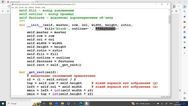Open Bing Chat icon in Edge sidebar
The image size is (188, 106).
coord(184,6)
